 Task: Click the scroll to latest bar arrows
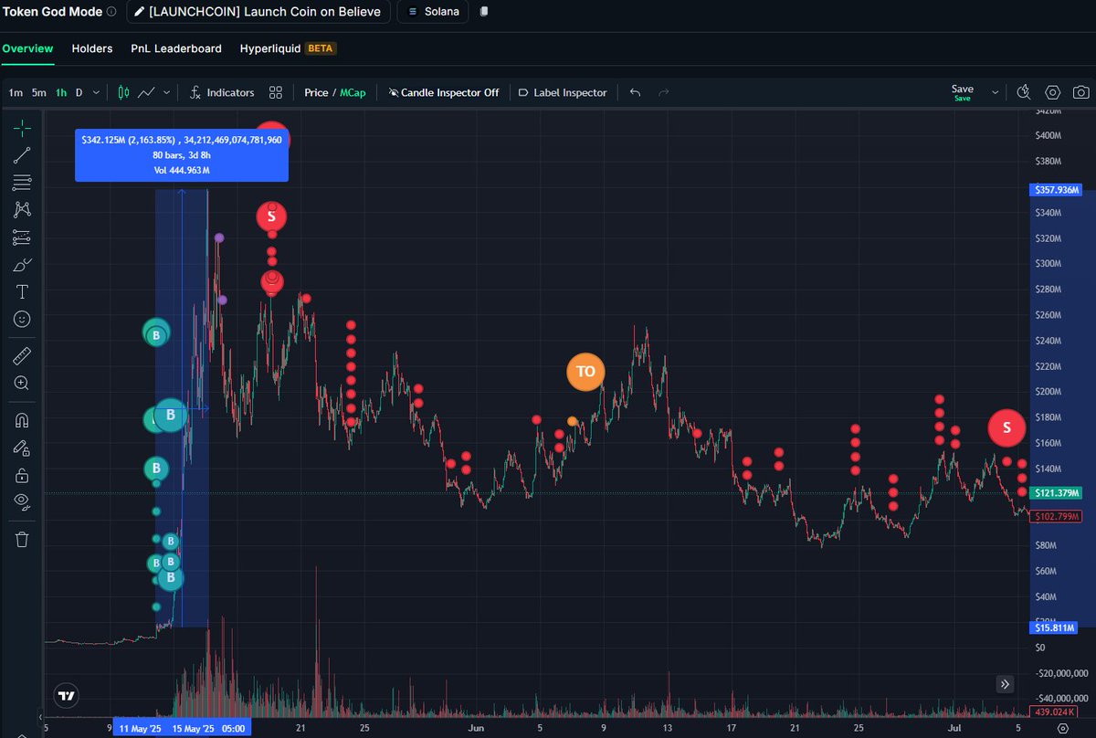pyautogui.click(x=1005, y=683)
